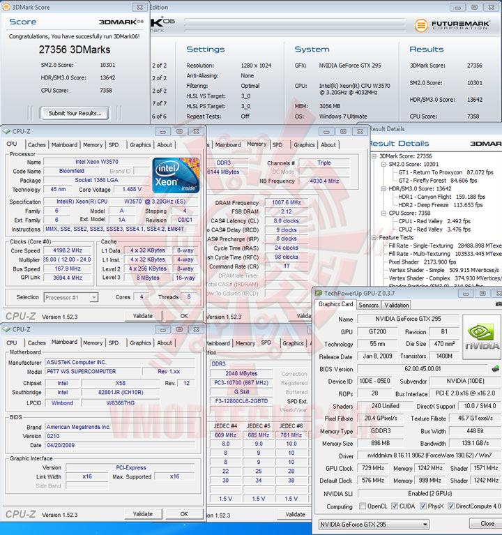This screenshot has height=535, width=502.
Task: Close the CPU-Z processor window
Action: click(196, 131)
